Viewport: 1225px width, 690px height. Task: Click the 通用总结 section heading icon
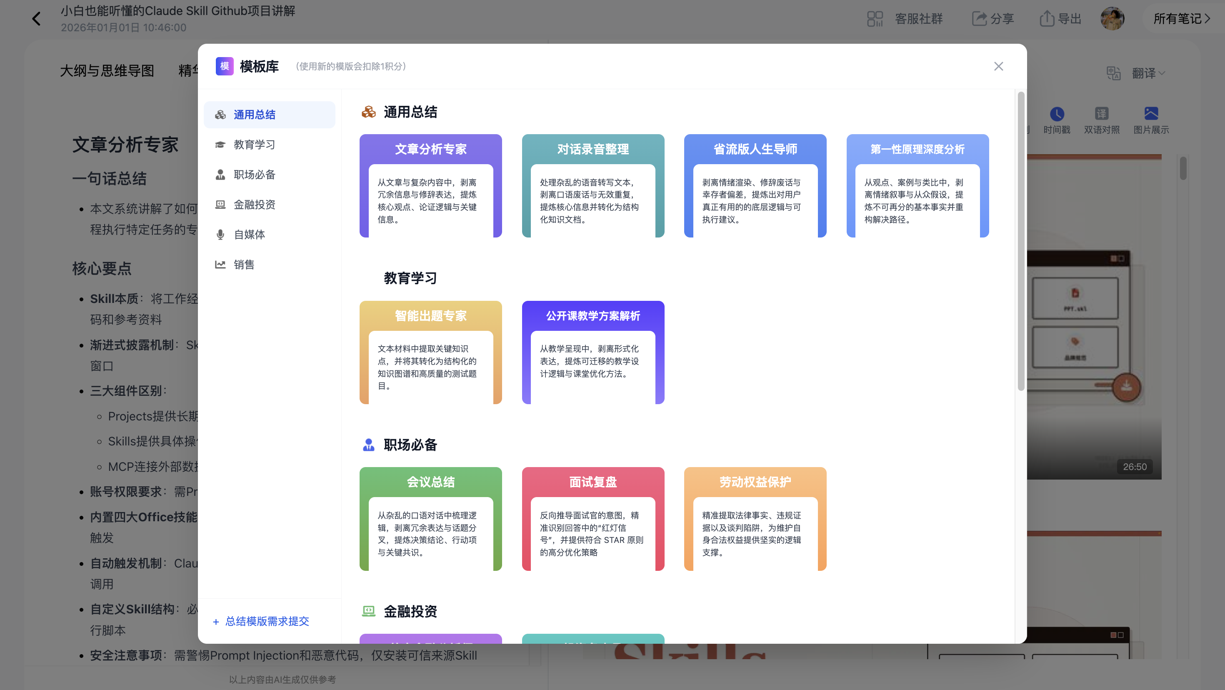[369, 112]
